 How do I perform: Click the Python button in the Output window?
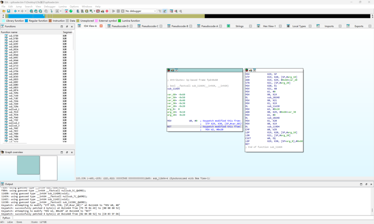tap(7, 218)
